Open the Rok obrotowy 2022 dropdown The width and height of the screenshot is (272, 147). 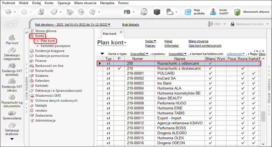click(x=73, y=25)
